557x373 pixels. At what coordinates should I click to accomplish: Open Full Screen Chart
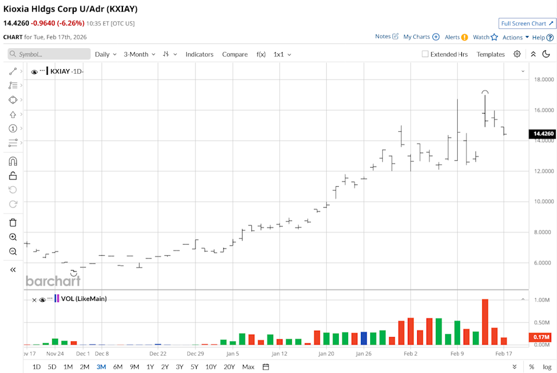tap(526, 23)
